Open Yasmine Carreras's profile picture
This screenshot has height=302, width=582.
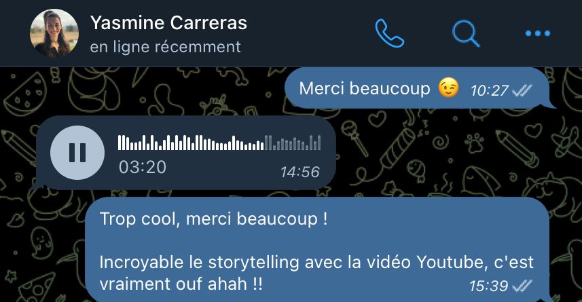(54, 33)
